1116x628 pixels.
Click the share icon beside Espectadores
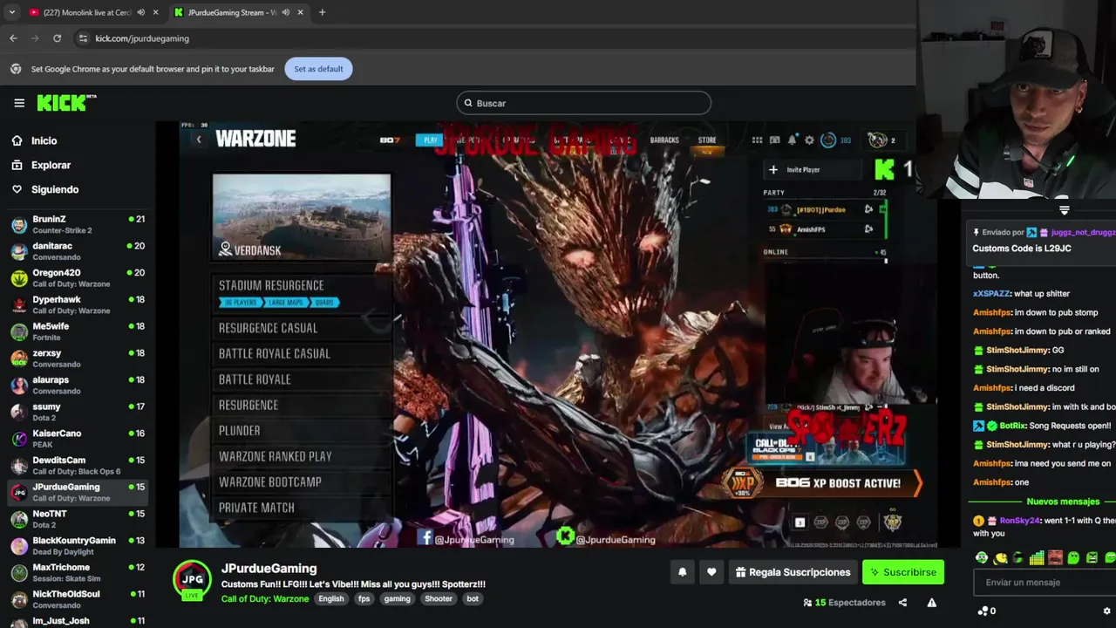click(902, 603)
